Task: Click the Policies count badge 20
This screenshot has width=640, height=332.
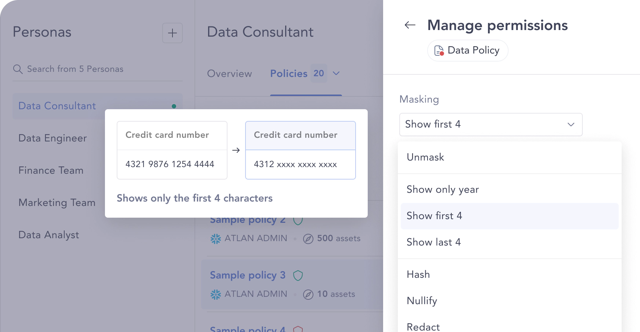Action: [x=319, y=73]
